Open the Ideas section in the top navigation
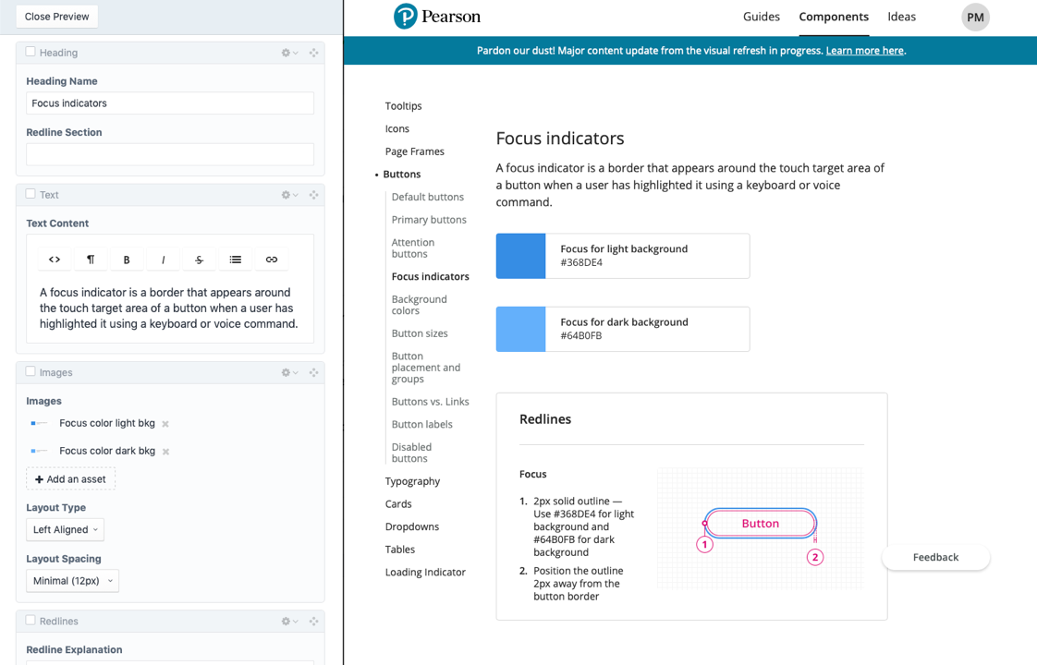The image size is (1037, 665). [901, 17]
